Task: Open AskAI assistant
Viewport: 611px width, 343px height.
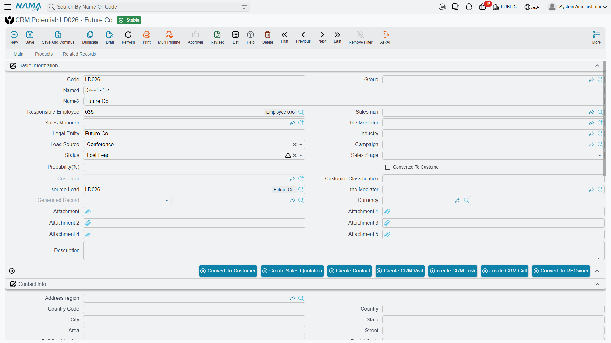Action: coord(385,37)
